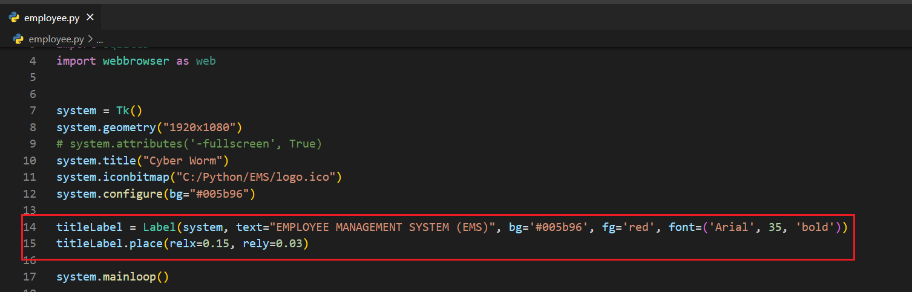Image resolution: width=912 pixels, height=292 pixels.
Task: Click the Python file icon in the breadcrumb
Action: tap(19, 39)
